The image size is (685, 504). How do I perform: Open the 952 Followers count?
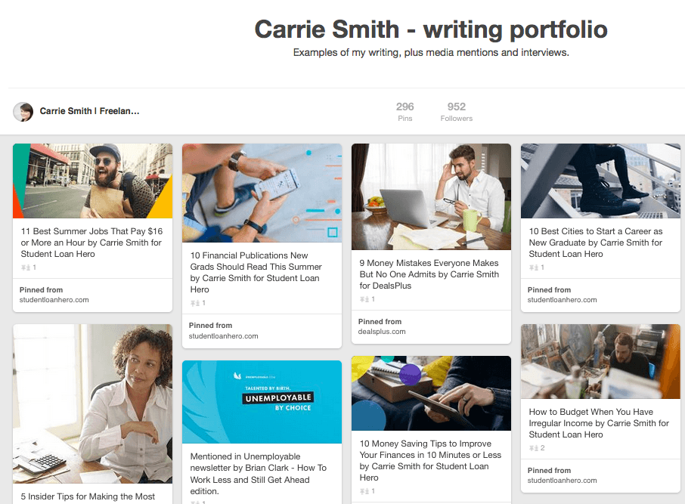tap(457, 112)
